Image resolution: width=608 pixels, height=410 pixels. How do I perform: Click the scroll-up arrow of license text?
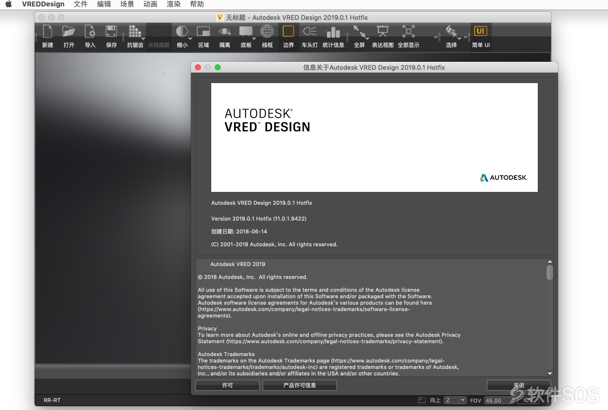550,262
